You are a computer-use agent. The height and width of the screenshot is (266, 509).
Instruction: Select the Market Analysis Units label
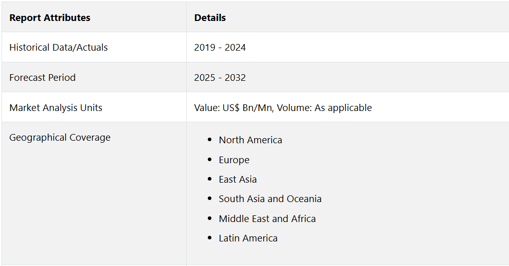55,107
